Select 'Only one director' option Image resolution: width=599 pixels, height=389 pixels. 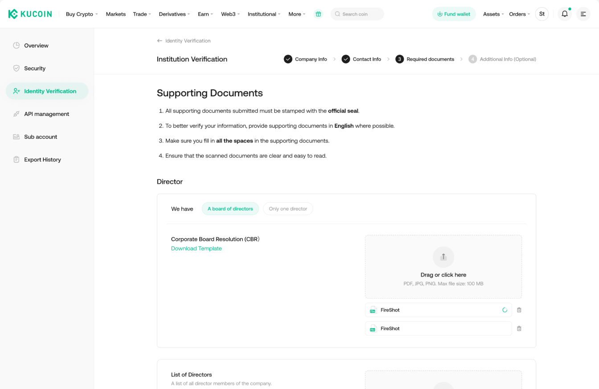click(288, 209)
